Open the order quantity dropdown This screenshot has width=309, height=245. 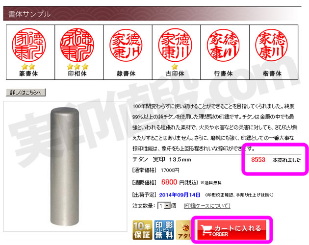[164, 206]
